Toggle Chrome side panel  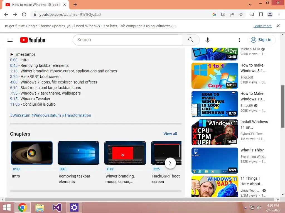[x=261, y=14]
